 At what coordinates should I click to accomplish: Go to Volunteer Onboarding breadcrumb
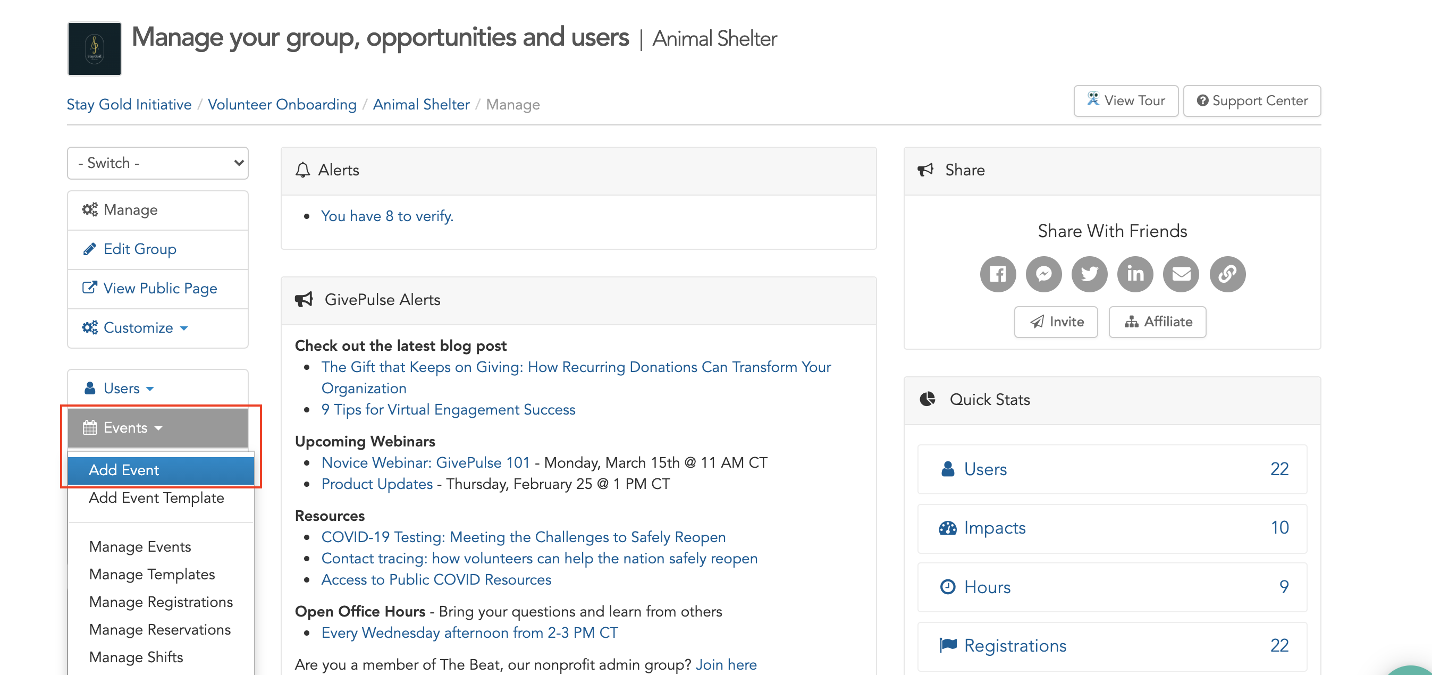(x=282, y=105)
